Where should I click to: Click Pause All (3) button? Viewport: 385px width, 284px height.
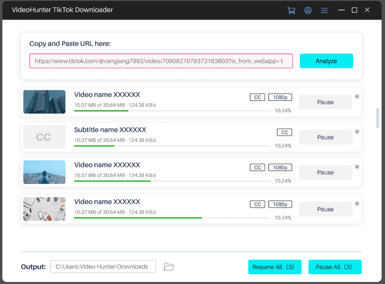pos(334,267)
